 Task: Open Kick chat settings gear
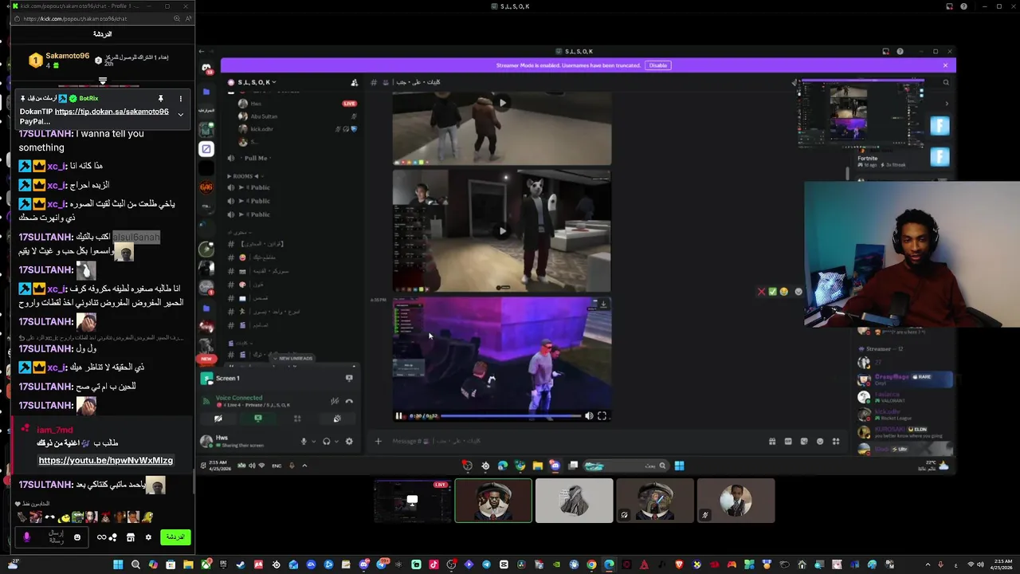coord(147,537)
